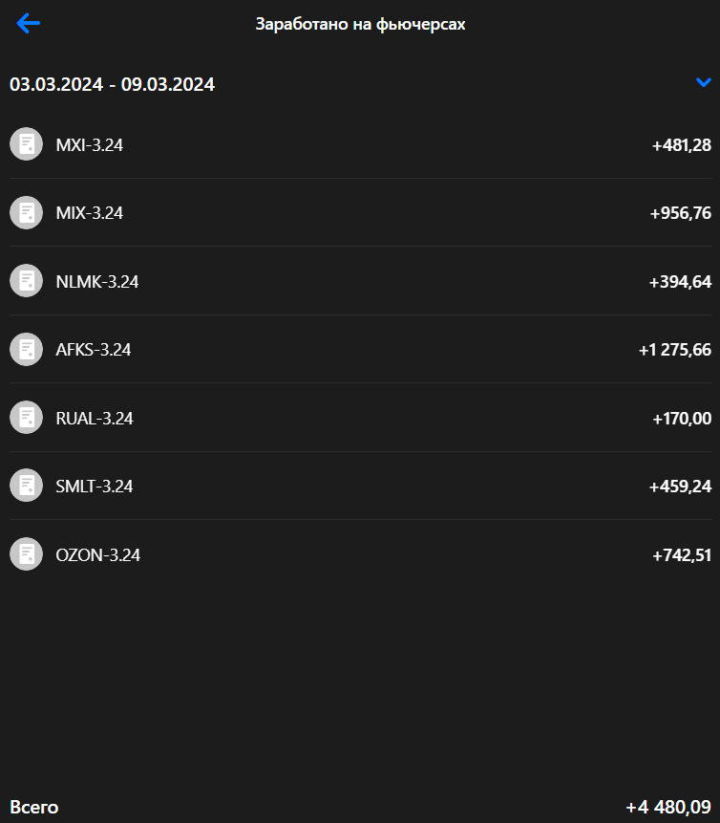The height and width of the screenshot is (823, 720).
Task: Click the SMLT-3.24 contract name
Action: point(95,487)
